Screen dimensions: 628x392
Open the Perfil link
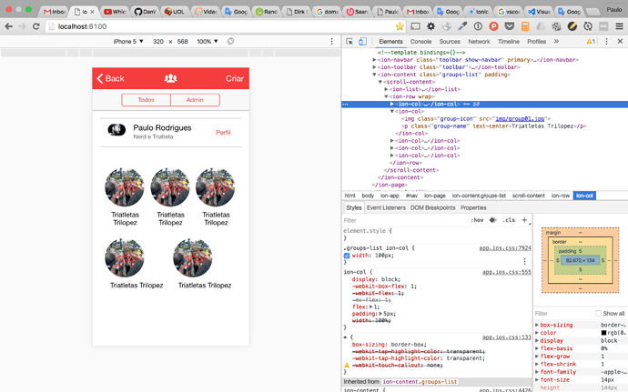click(x=223, y=133)
